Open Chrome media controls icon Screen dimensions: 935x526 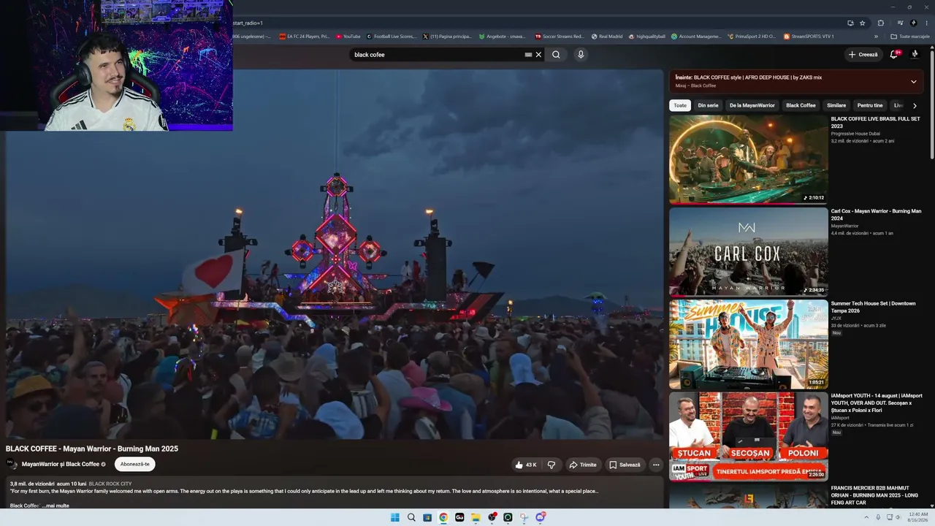pyautogui.click(x=900, y=23)
